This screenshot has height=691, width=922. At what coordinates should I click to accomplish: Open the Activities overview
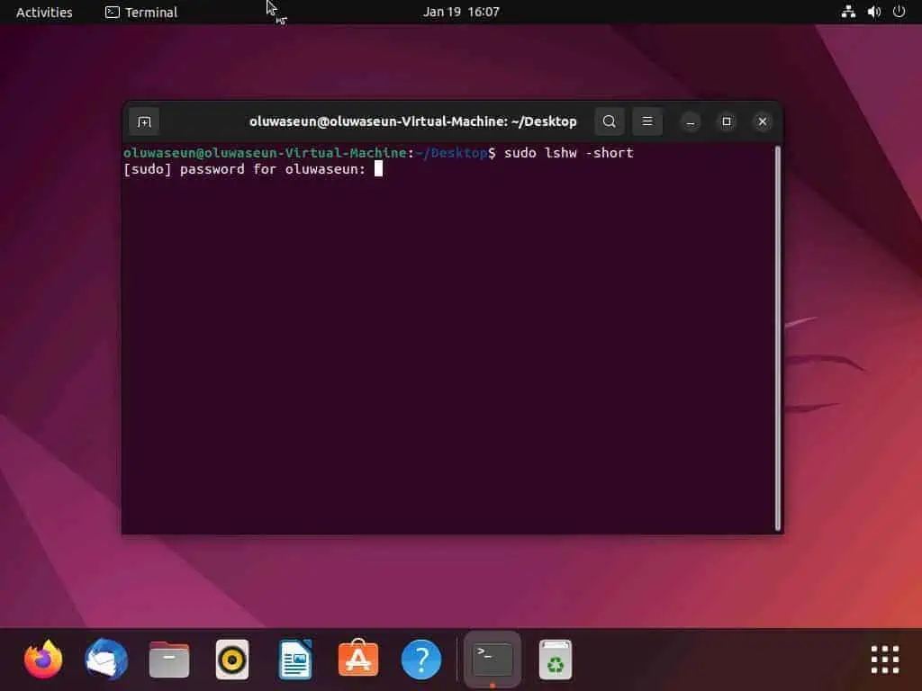43,12
